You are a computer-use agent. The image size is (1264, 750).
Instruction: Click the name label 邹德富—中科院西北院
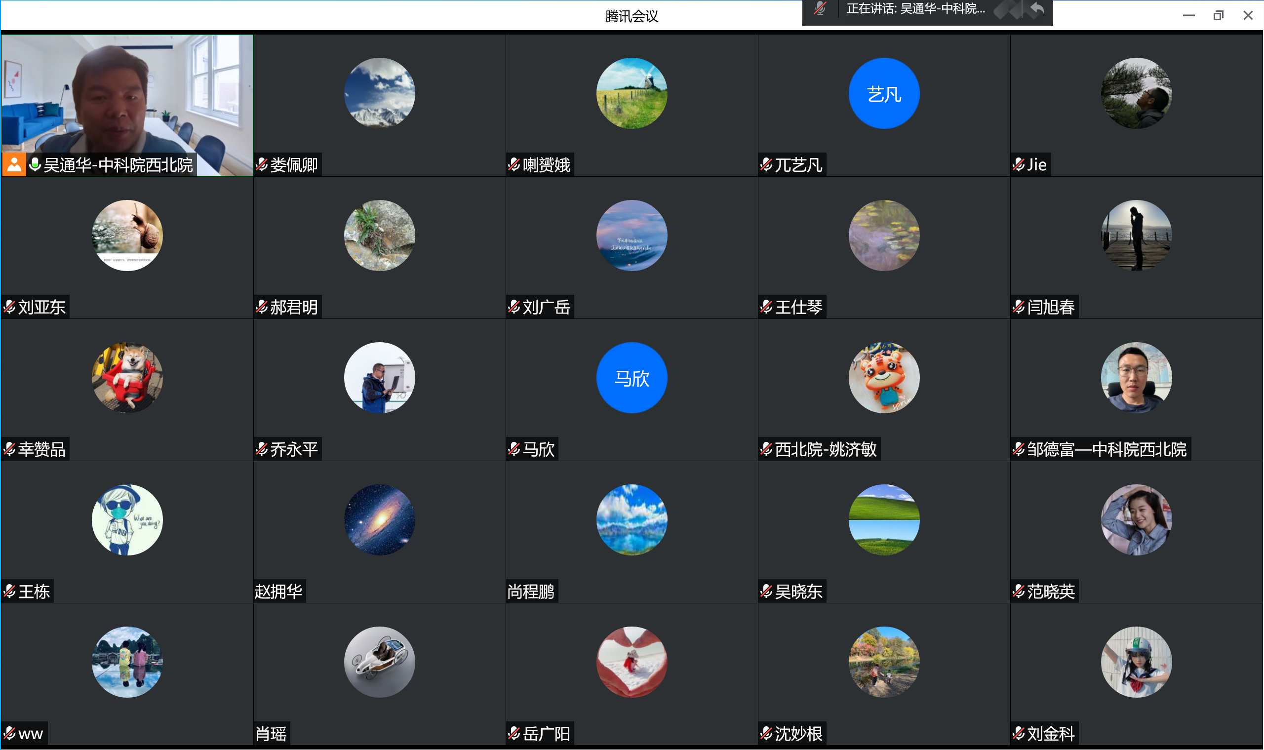click(1106, 449)
